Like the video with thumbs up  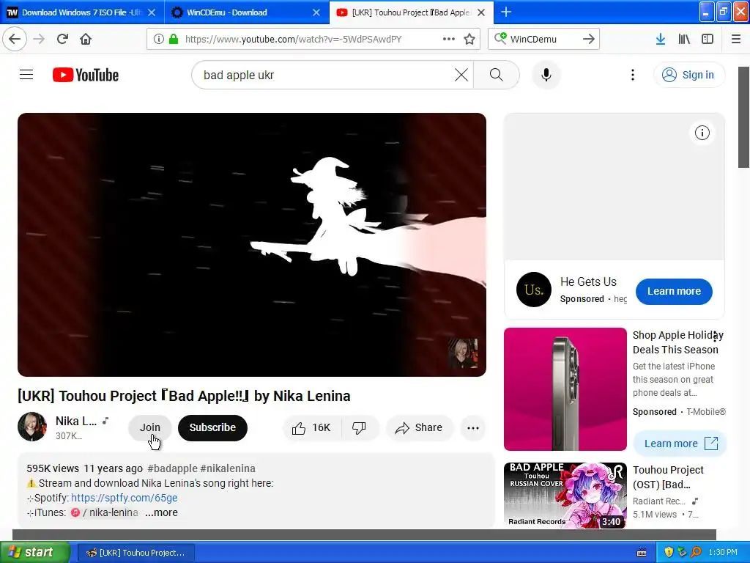click(311, 427)
